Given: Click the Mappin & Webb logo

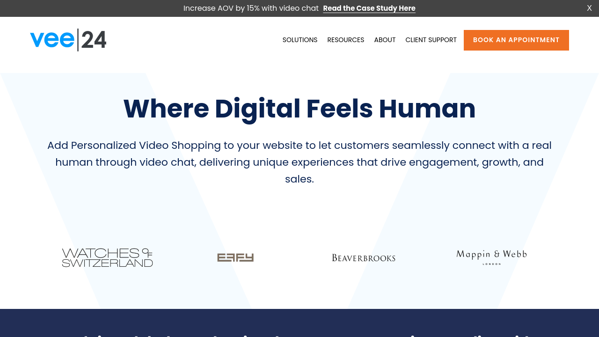Looking at the screenshot, I should [x=491, y=257].
